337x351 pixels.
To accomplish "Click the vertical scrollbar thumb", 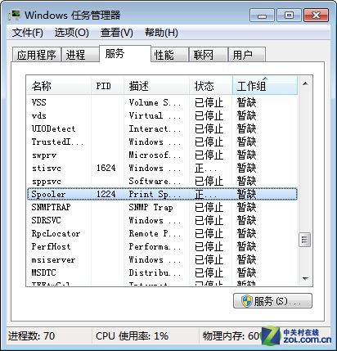I will pos(304,240).
